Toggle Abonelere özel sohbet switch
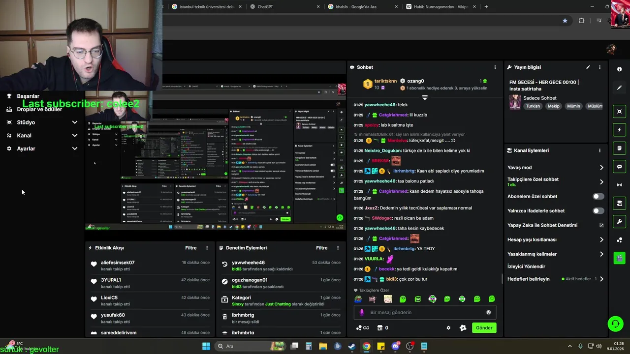Viewport: 630px width, 354px height. tap(598, 196)
